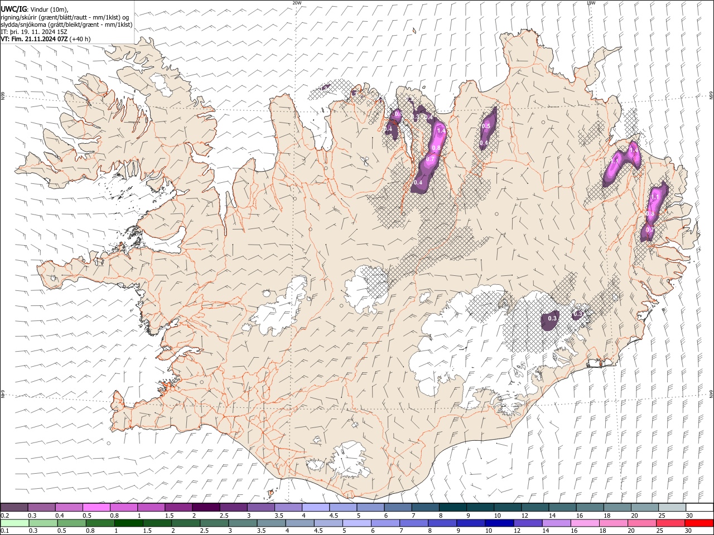
Task: Select the 0.5–0.8 medium green swatch, lower legend
Action: [x=71, y=523]
